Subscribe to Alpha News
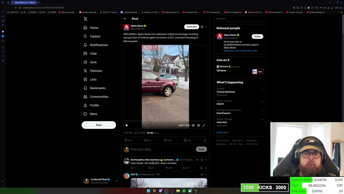The width and height of the screenshot is (344, 194). click(x=192, y=27)
